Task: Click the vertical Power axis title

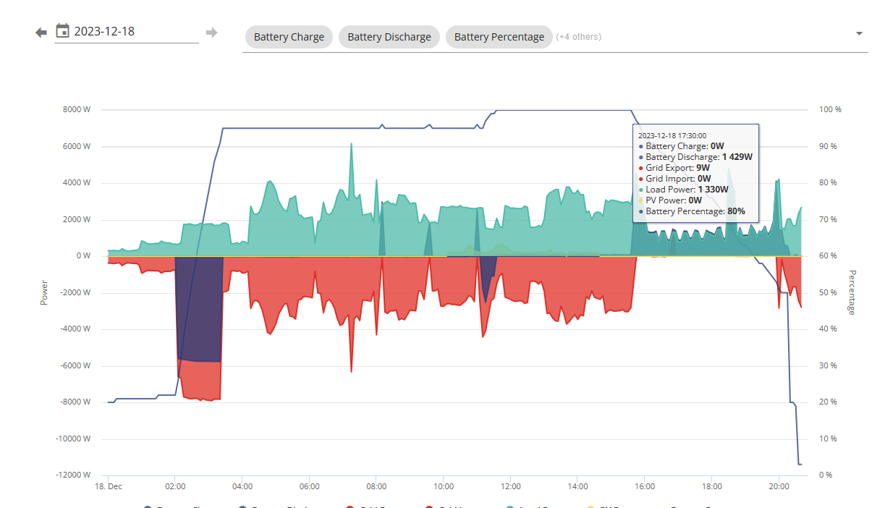Action: click(43, 292)
